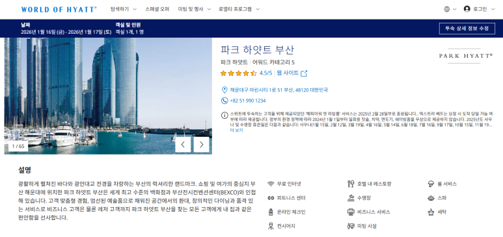
Task: Expand the chevron next to 탐색하기
Action: [x=135, y=9]
